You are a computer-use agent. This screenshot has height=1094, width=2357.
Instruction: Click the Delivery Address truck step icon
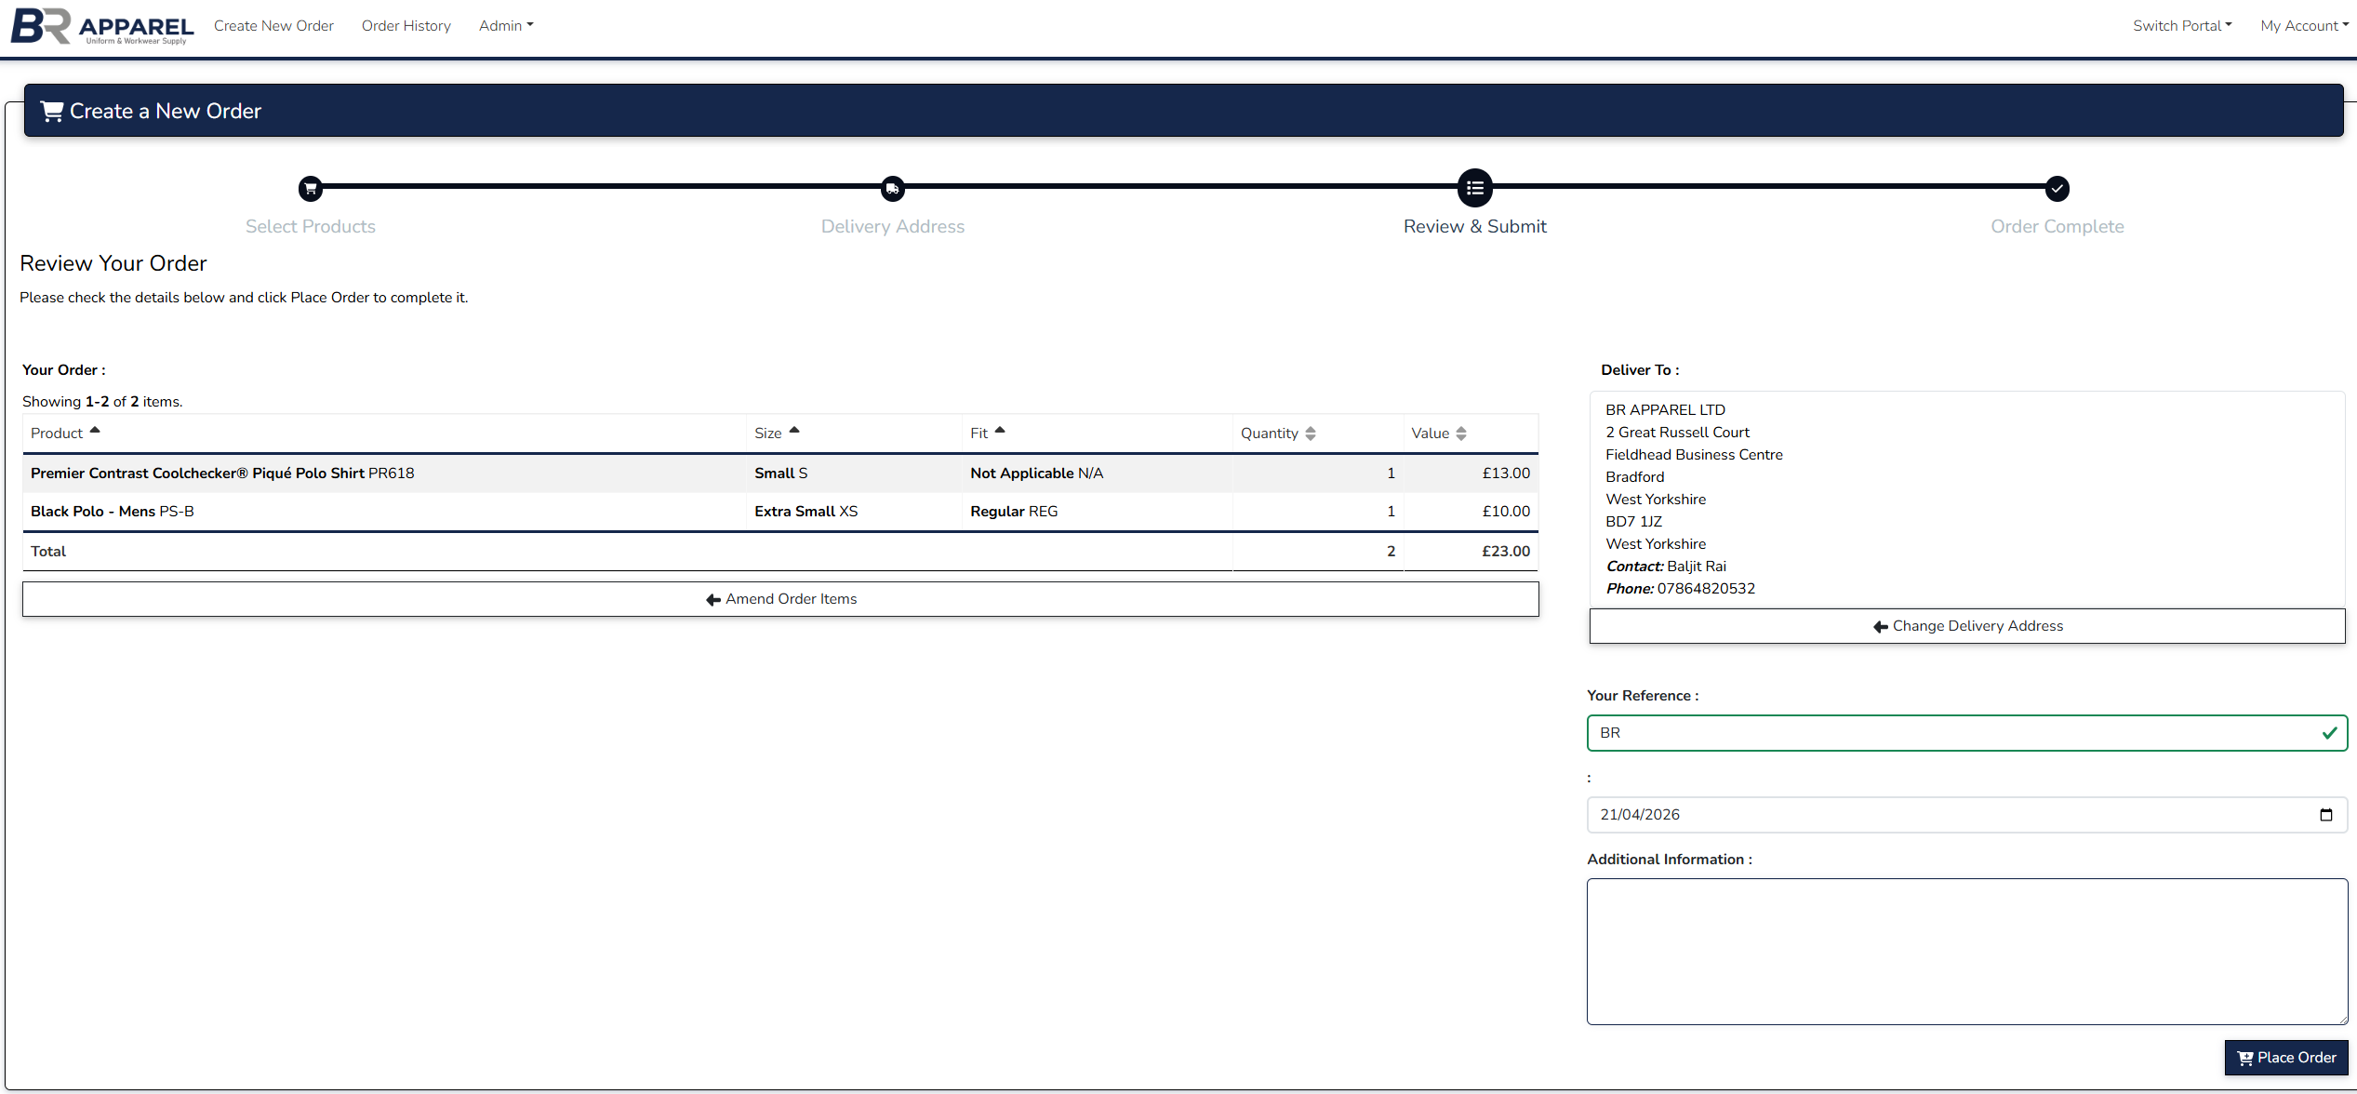tap(893, 189)
